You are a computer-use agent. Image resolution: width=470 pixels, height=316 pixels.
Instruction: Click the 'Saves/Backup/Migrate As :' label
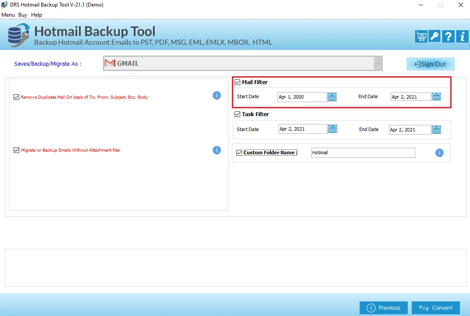[x=48, y=64]
